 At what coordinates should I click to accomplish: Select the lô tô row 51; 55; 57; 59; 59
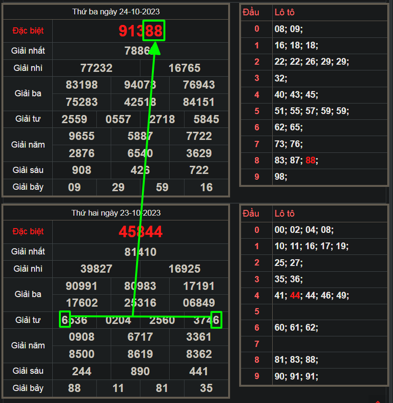pyautogui.click(x=312, y=111)
